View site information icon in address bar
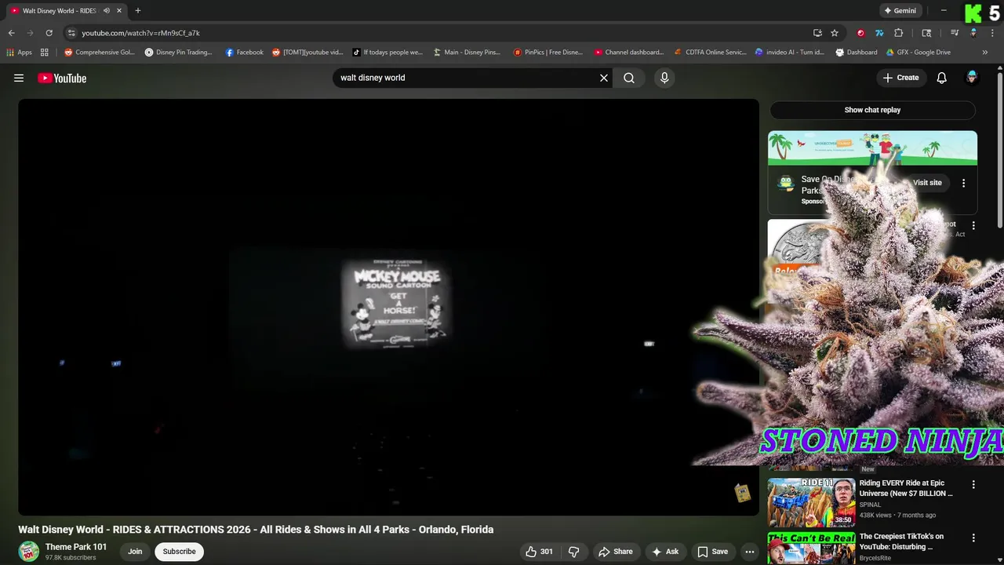The height and width of the screenshot is (565, 1004). [x=71, y=33]
